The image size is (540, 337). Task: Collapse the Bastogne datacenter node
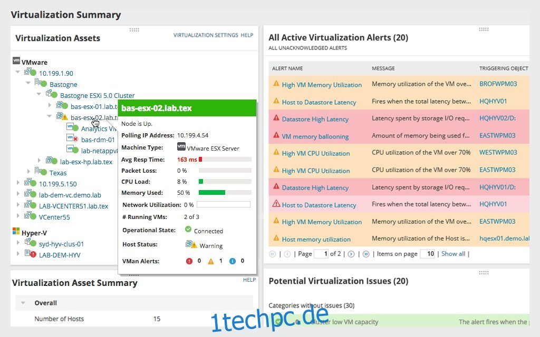28,83
